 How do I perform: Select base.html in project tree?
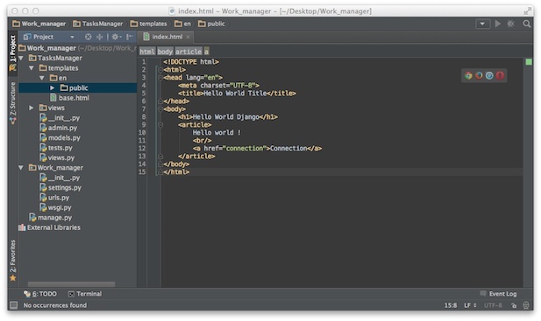pyautogui.click(x=69, y=98)
